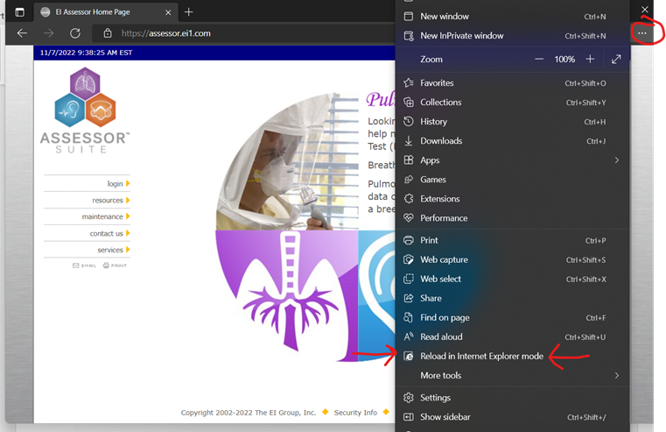Decrease zoom with the minus button
Screen dimensions: 666x432
point(539,59)
